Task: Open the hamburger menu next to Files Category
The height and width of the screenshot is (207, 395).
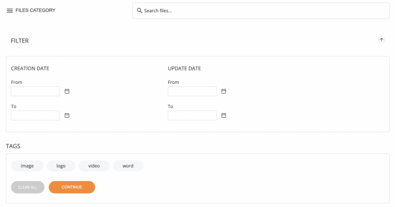Action: point(10,11)
